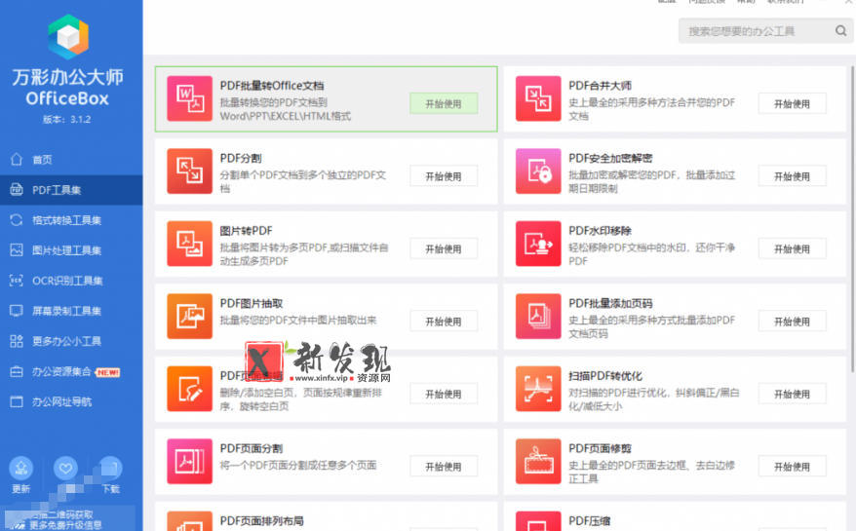Click the PDF页面排列布局 title
Screen dimensions: 856x531
pos(261,521)
